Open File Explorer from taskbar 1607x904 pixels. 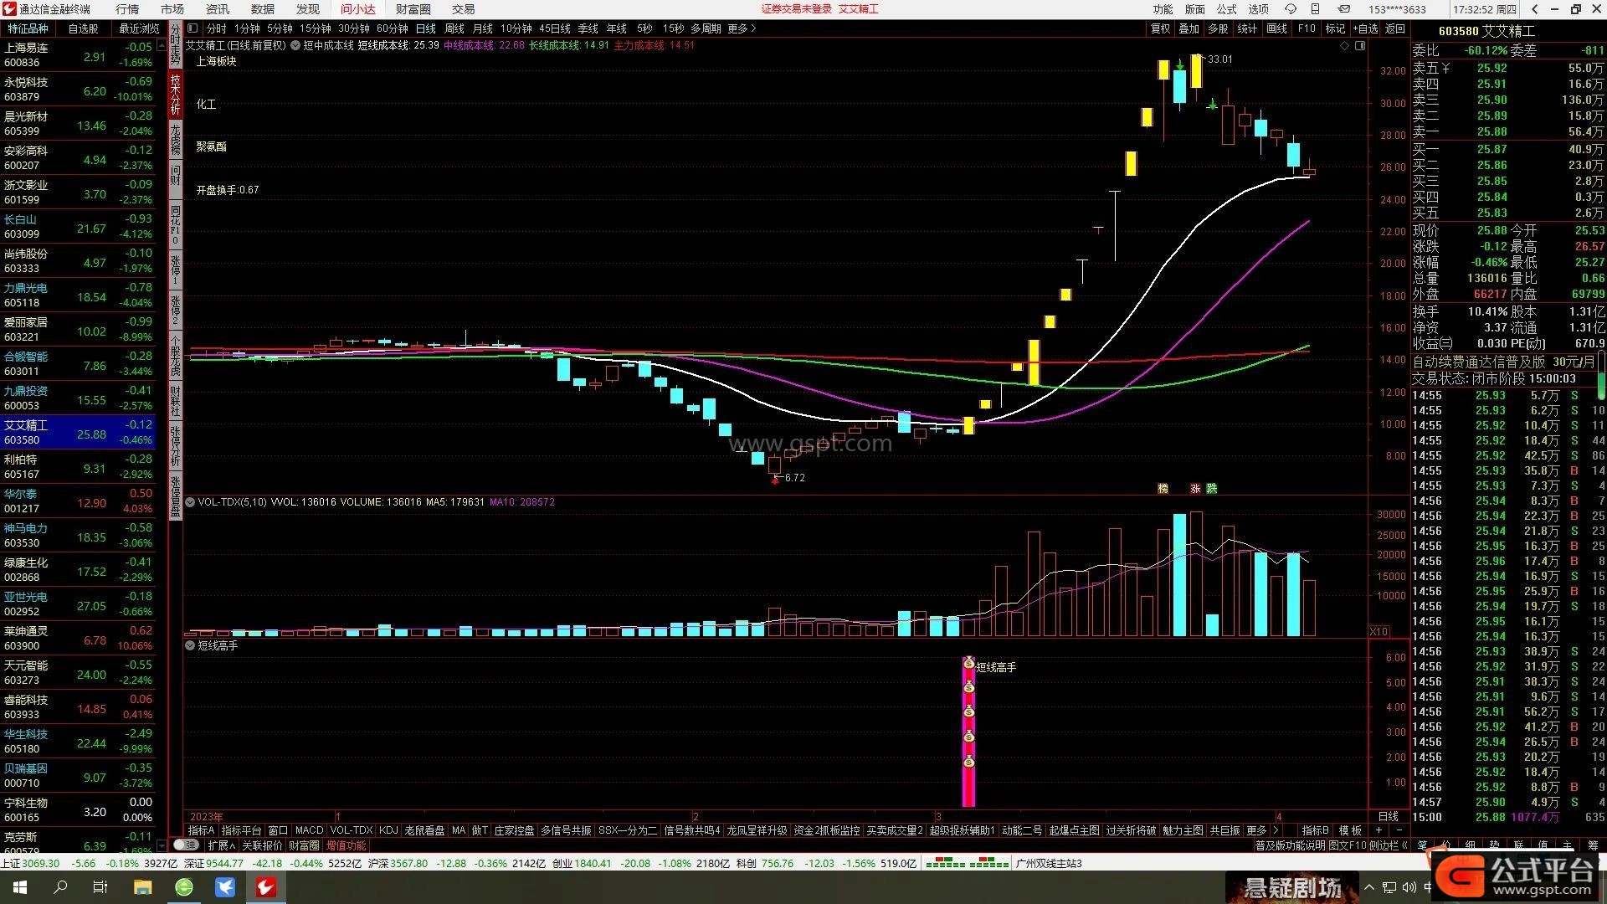coord(142,887)
